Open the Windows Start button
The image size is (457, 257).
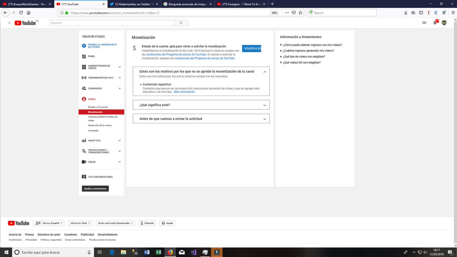(6, 252)
